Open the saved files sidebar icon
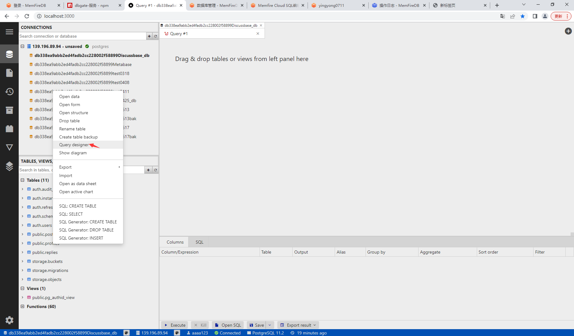The image size is (574, 336). point(9,73)
